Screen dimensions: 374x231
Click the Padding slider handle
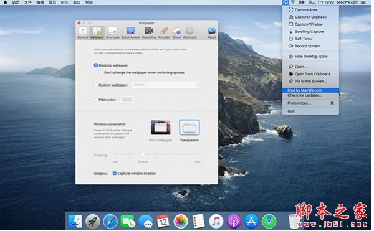coord(143,155)
